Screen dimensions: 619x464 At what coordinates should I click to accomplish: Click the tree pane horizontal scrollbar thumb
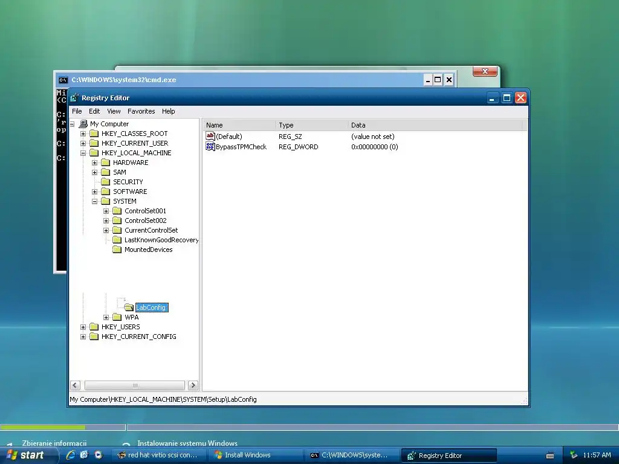coord(135,385)
